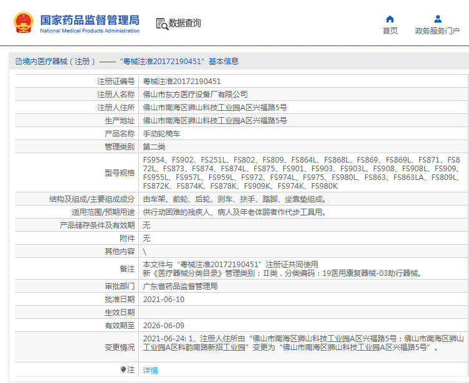
Task: Click the 注册证编号 label
Action: tap(116, 82)
